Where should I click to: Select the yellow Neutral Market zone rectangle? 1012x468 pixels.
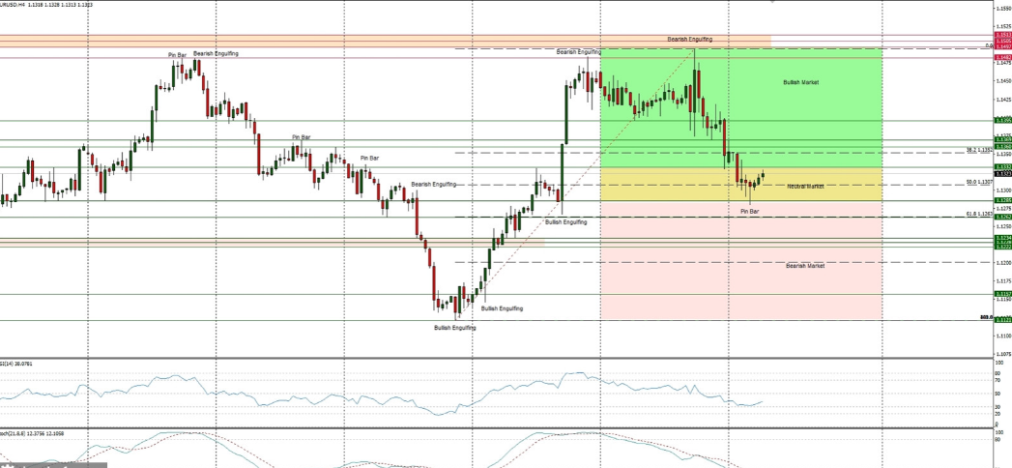677,185
